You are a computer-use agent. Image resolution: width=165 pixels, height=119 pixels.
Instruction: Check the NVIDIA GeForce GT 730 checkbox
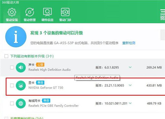click(12, 85)
